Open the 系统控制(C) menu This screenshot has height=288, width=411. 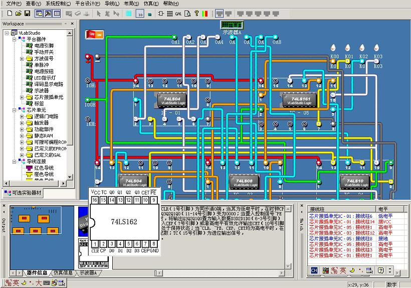click(x=58, y=4)
